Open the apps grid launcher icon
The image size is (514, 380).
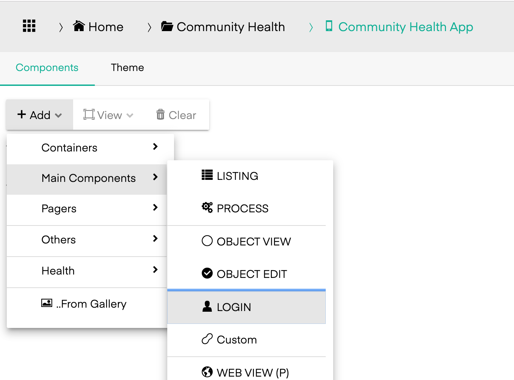[29, 26]
